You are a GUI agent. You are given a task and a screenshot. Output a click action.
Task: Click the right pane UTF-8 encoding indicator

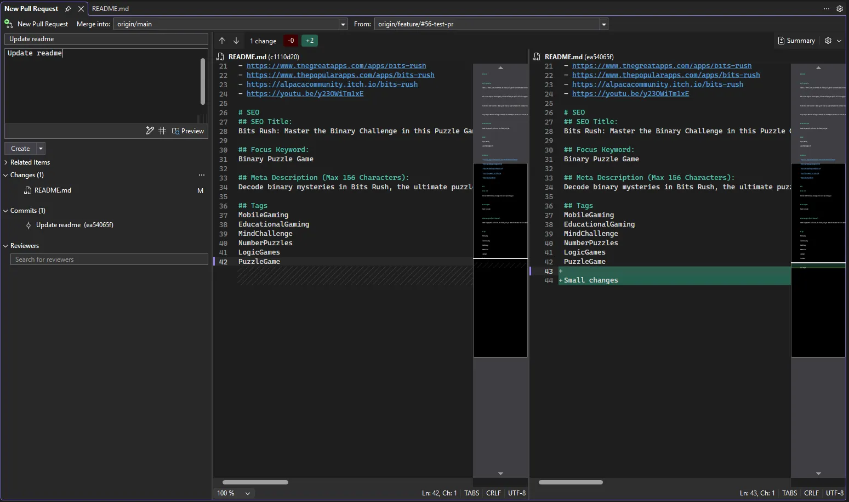tap(835, 493)
